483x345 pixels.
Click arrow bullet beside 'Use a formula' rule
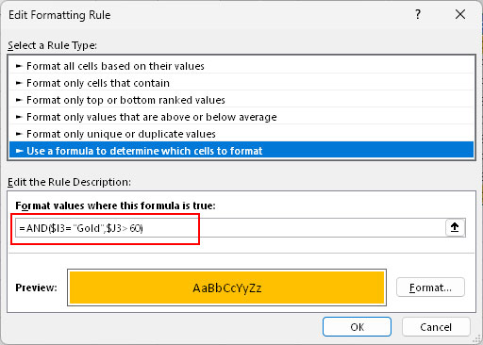pyautogui.click(x=19, y=151)
